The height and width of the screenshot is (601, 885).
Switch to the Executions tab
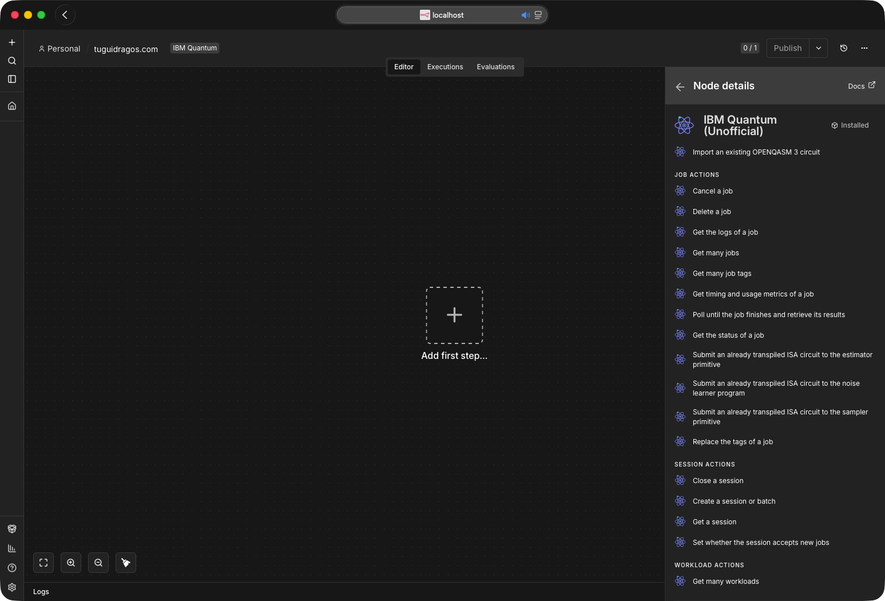(445, 67)
